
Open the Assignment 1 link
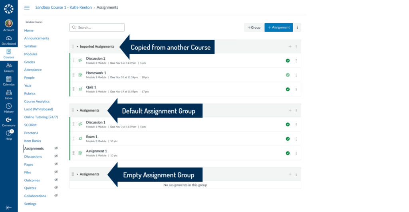tap(97, 151)
